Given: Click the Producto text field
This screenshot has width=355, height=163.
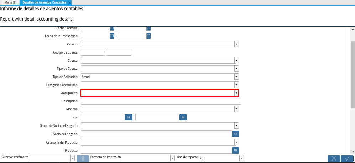Looking at the screenshot, I should (156, 150).
